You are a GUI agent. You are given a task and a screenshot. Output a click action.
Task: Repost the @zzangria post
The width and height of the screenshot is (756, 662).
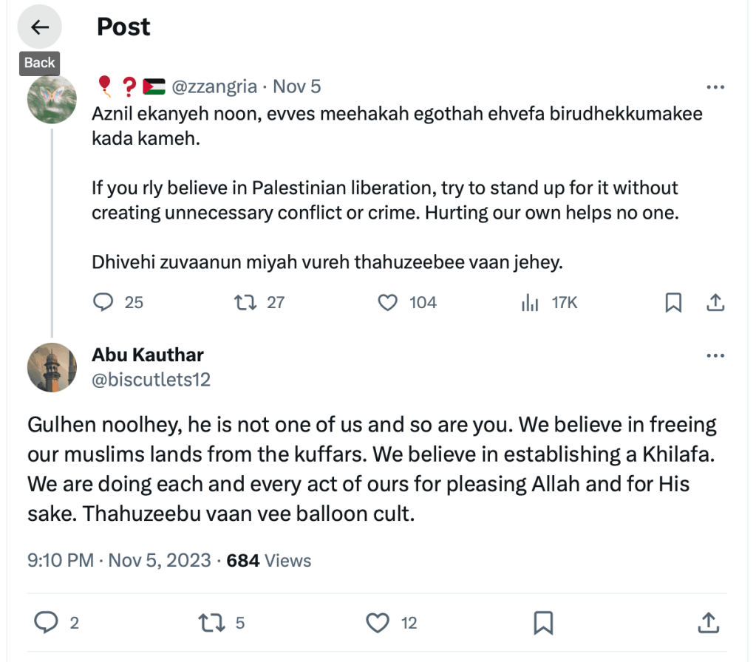pos(243,302)
